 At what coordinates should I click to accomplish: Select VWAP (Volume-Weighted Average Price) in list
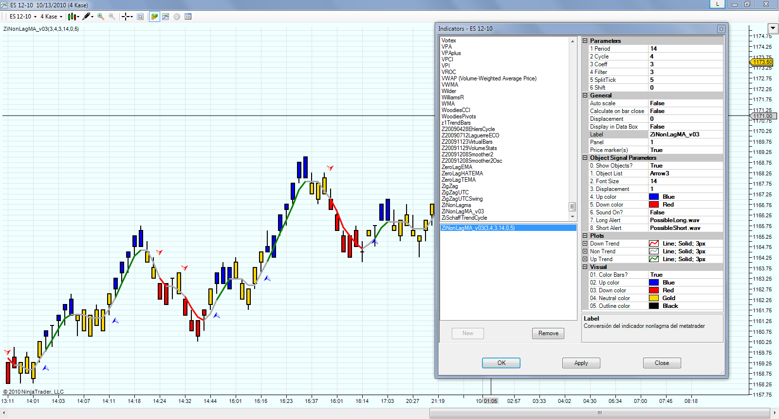[489, 78]
